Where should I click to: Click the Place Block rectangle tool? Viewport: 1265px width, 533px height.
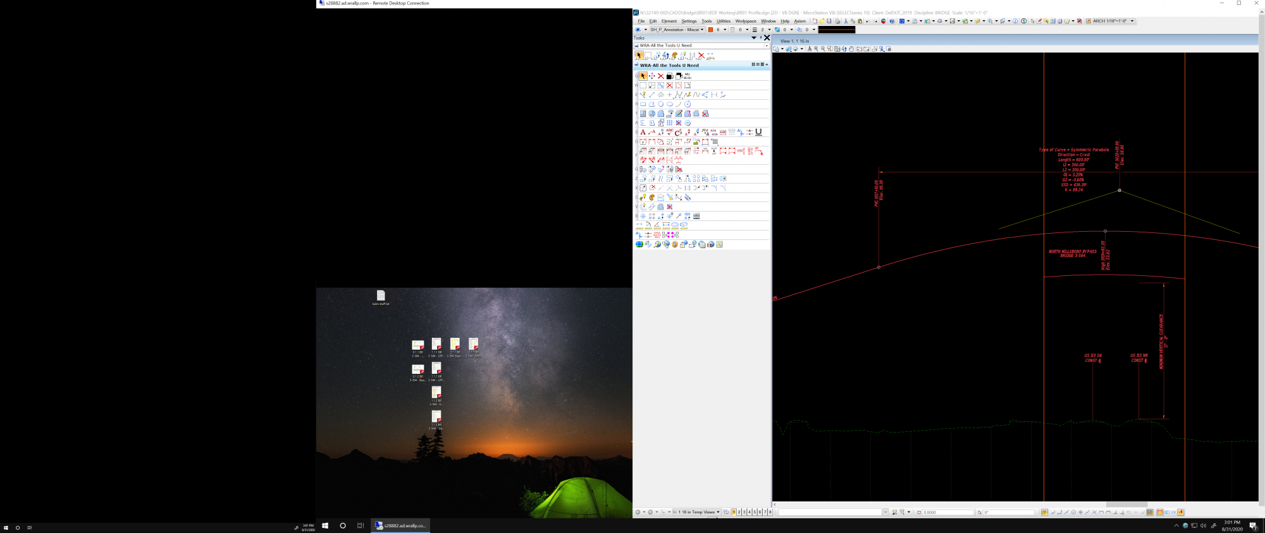coord(643,104)
